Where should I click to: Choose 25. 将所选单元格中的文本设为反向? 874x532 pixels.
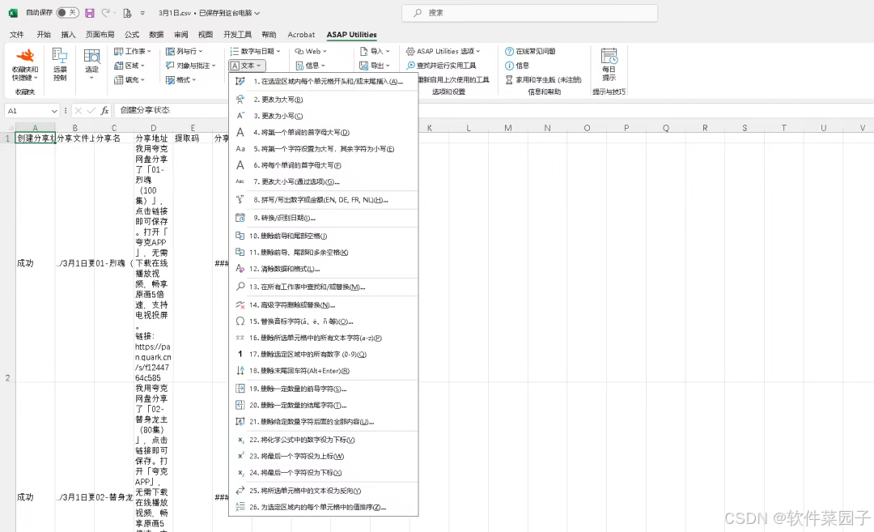tap(323, 491)
